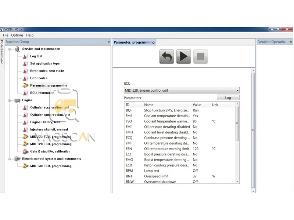Click the MID 128 ECU, programming icon
294x220 pixels.
(x=25, y=144)
